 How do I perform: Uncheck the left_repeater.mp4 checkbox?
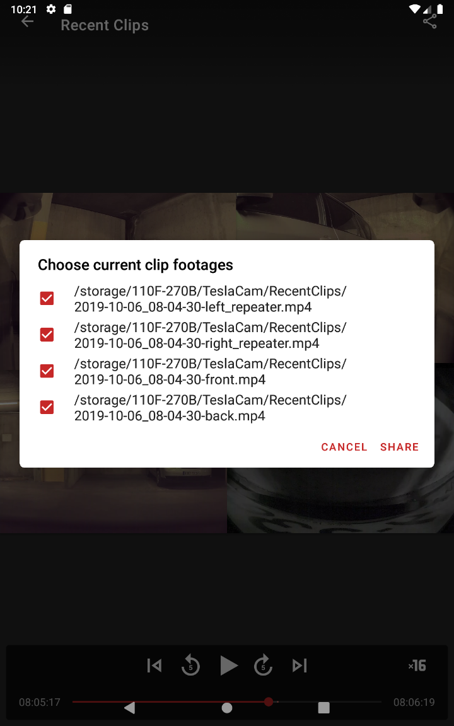(x=47, y=298)
